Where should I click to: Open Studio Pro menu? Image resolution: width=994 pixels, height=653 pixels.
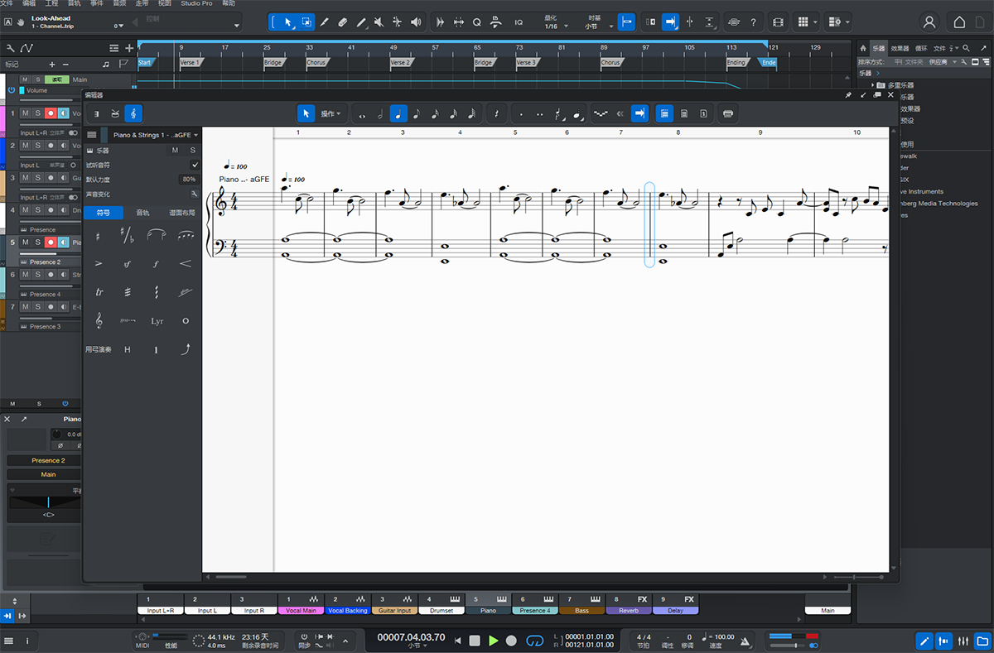tap(196, 3)
